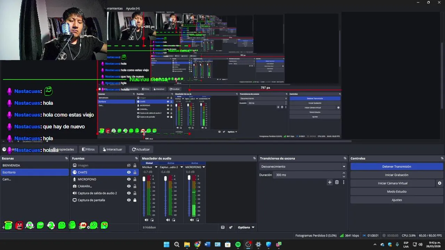Open the mixer Options dropdown

(246, 227)
